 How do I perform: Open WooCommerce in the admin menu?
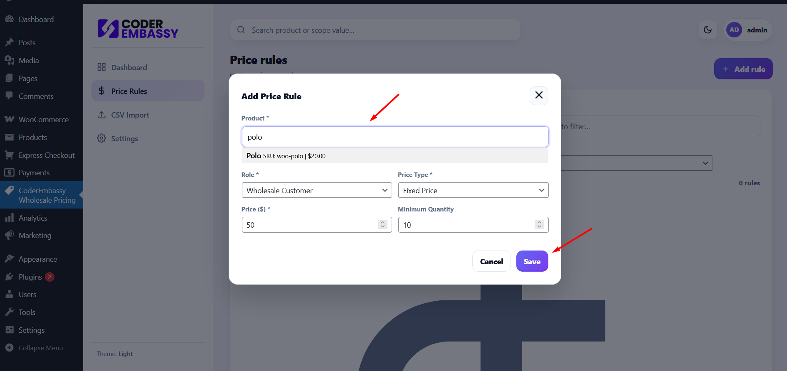[x=43, y=119]
